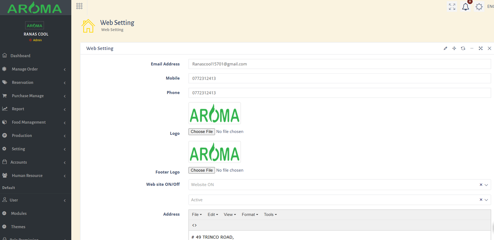The height and width of the screenshot is (240, 494).
Task: Click the pencil edit icon on Web Setting panel
Action: 445,48
